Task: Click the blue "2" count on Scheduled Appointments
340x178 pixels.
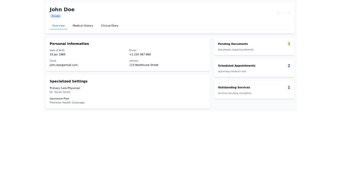Action: (x=289, y=66)
